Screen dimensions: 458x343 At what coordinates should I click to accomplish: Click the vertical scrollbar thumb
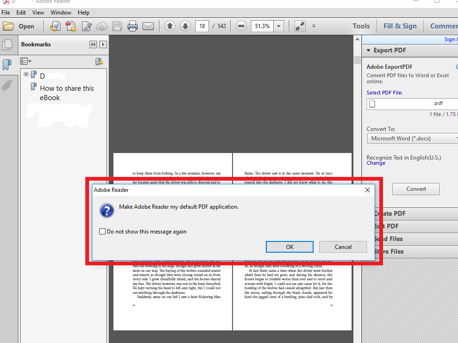click(x=357, y=60)
